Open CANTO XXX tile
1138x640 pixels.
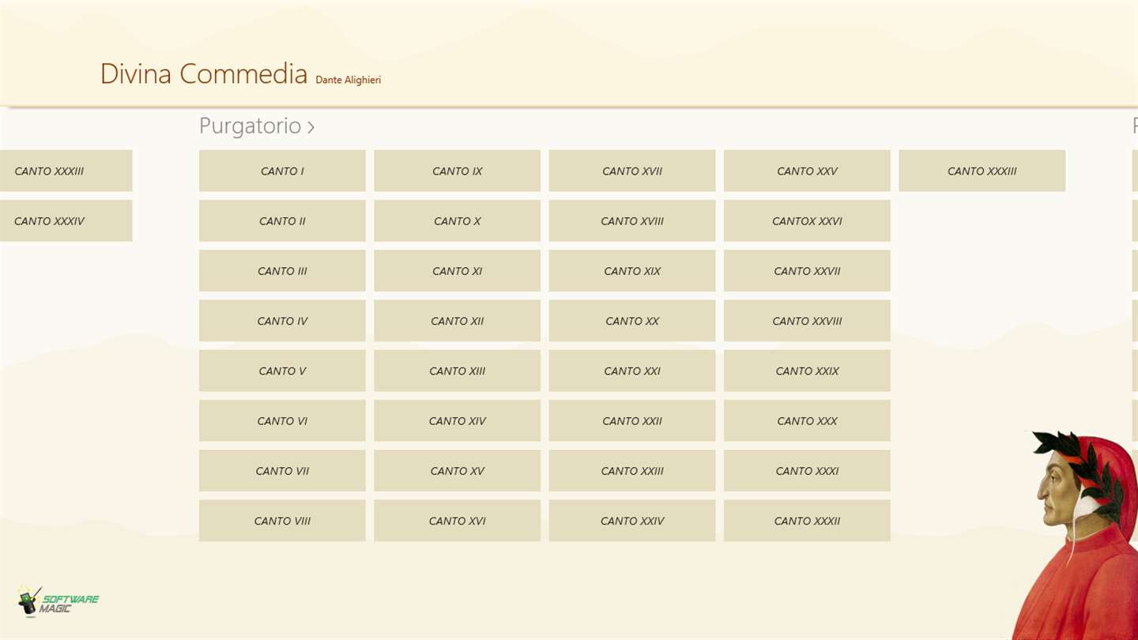click(807, 420)
